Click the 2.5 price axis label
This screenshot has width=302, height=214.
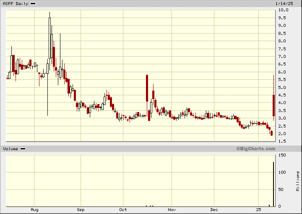click(x=282, y=126)
